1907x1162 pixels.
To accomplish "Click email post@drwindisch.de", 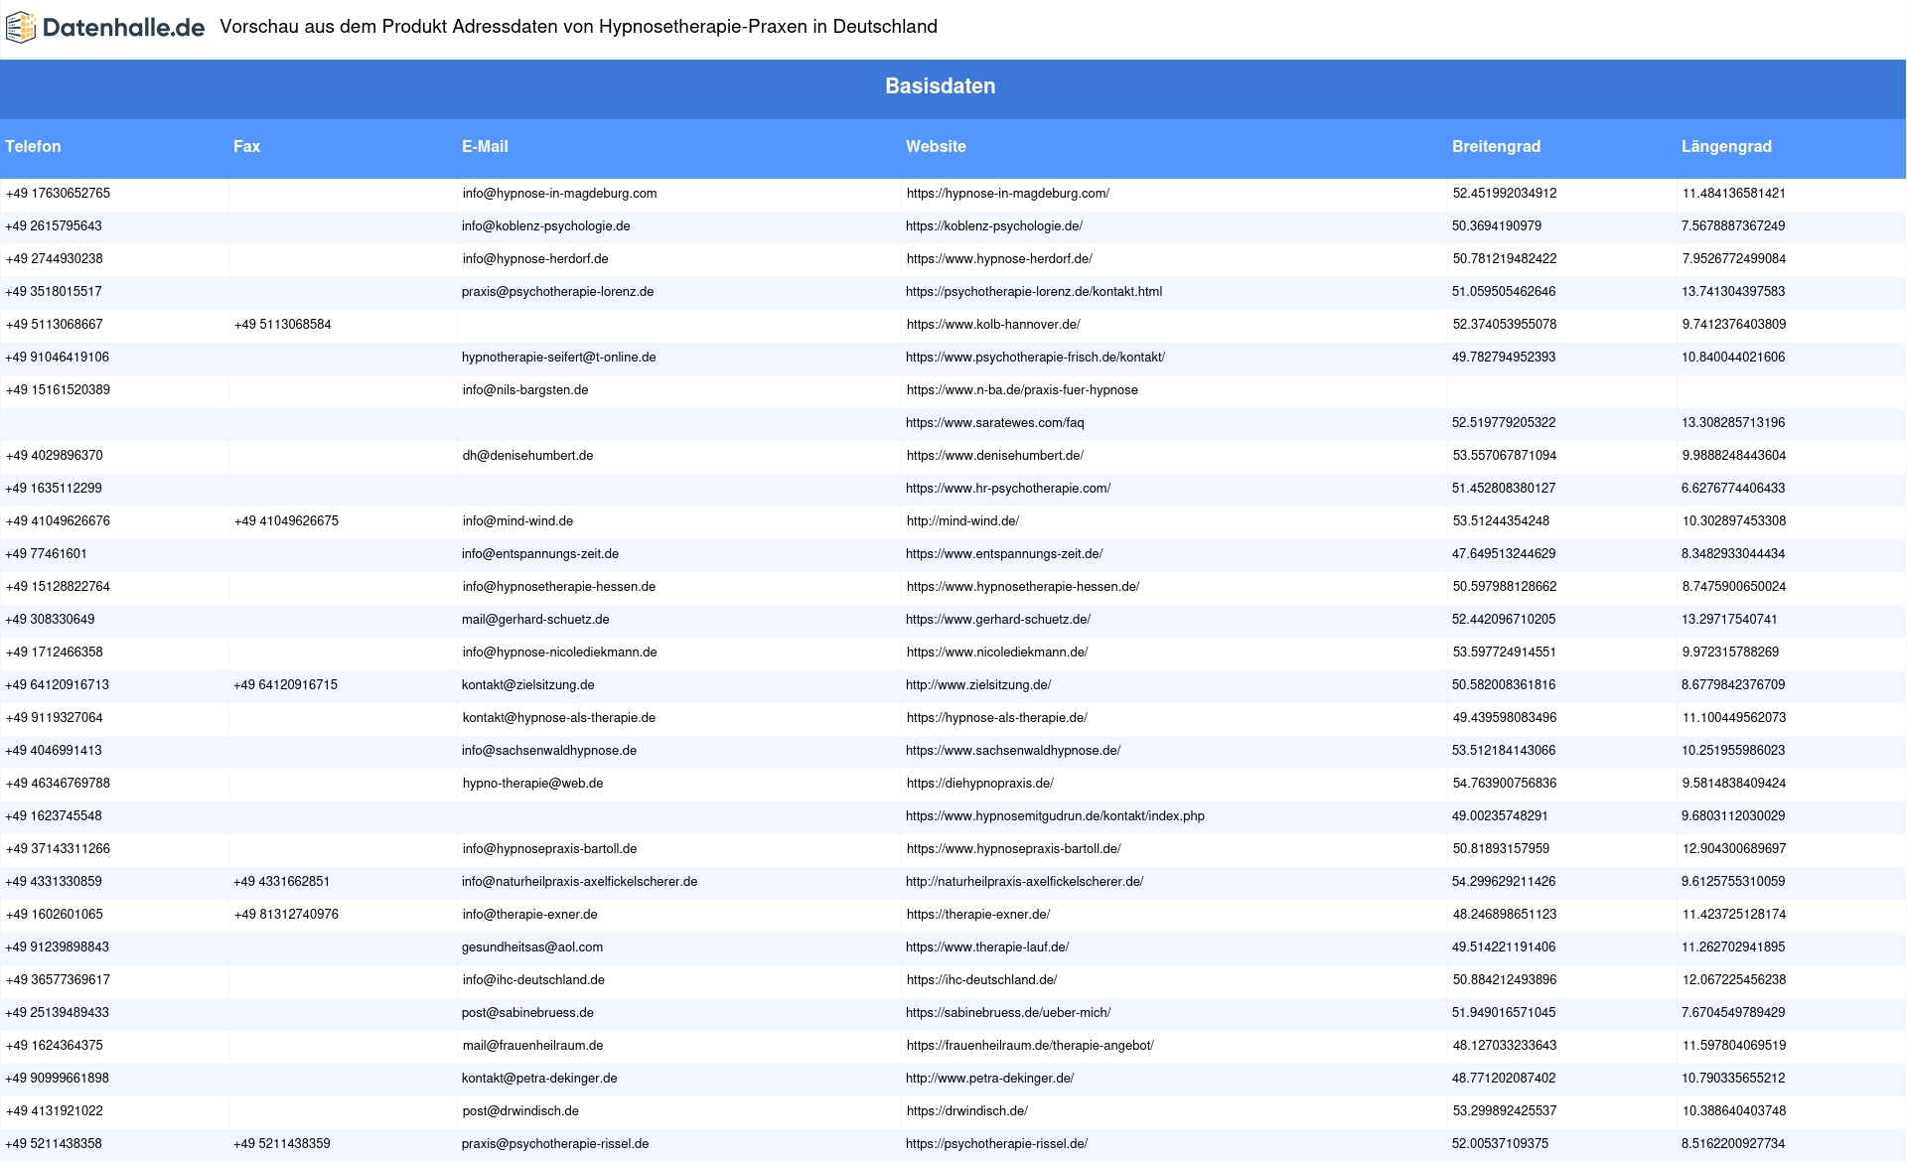I will [520, 1111].
